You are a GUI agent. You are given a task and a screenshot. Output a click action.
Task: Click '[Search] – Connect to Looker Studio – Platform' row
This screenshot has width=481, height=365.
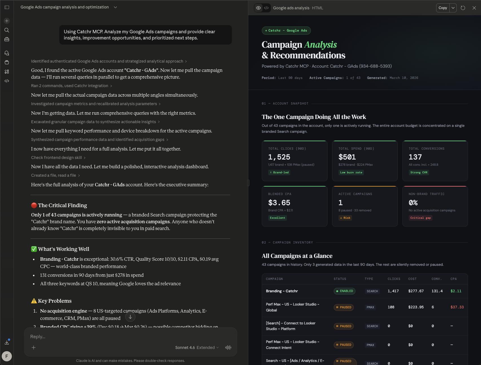[365, 326]
